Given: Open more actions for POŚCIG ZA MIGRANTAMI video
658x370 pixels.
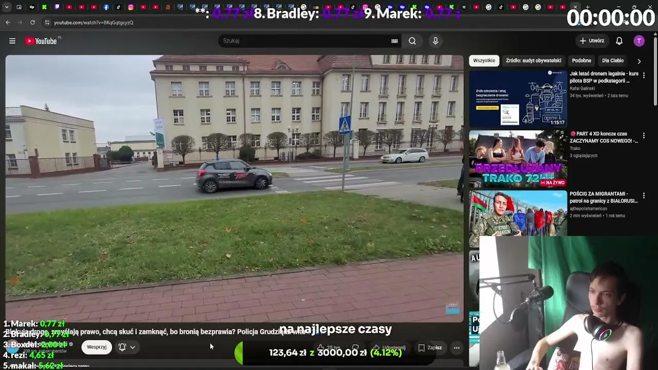Looking at the screenshot, I should tap(644, 195).
